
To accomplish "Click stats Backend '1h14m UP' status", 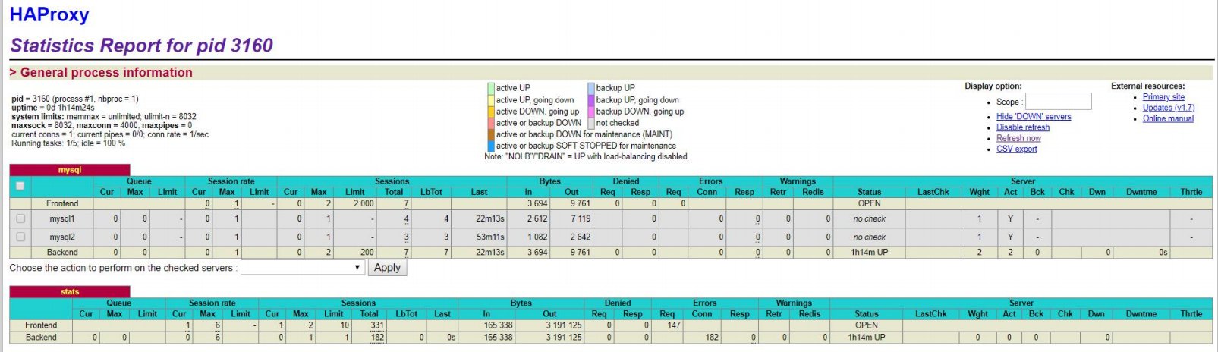I will [x=867, y=338].
